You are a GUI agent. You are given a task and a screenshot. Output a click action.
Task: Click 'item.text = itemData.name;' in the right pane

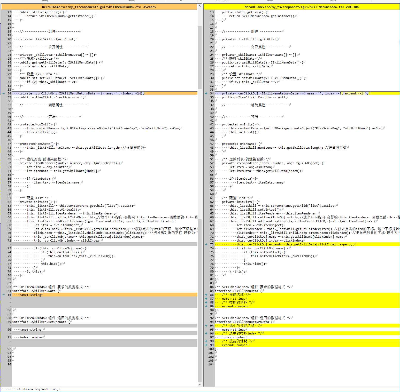click(x=260, y=182)
